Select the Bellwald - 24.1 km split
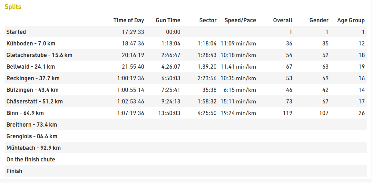372x183 pixels. [186, 67]
